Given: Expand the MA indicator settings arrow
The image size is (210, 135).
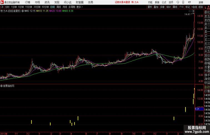Looking at the screenshot, I should (x=22, y=11).
